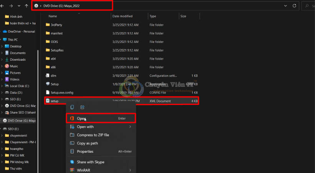This screenshot has height=173, width=315.
Task: Expand the address bar history dropdown
Action: (x=285, y=6)
